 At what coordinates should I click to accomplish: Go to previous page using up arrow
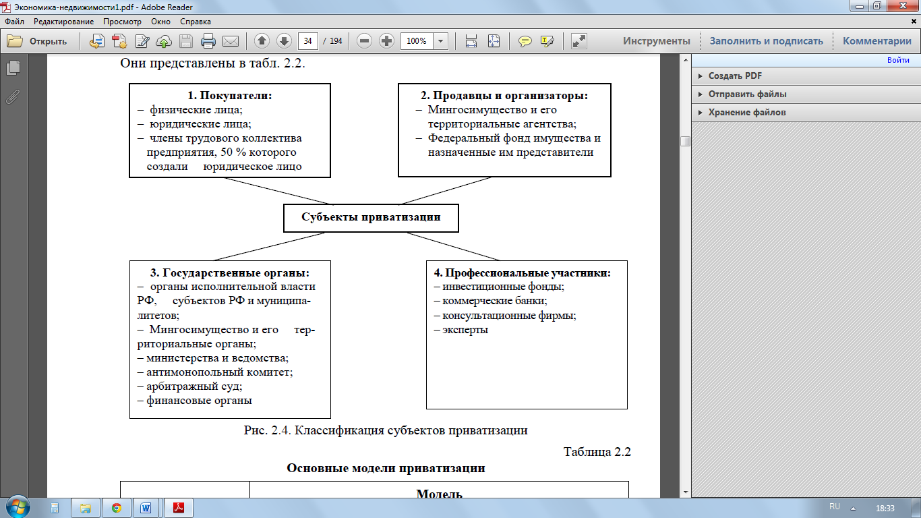[262, 41]
